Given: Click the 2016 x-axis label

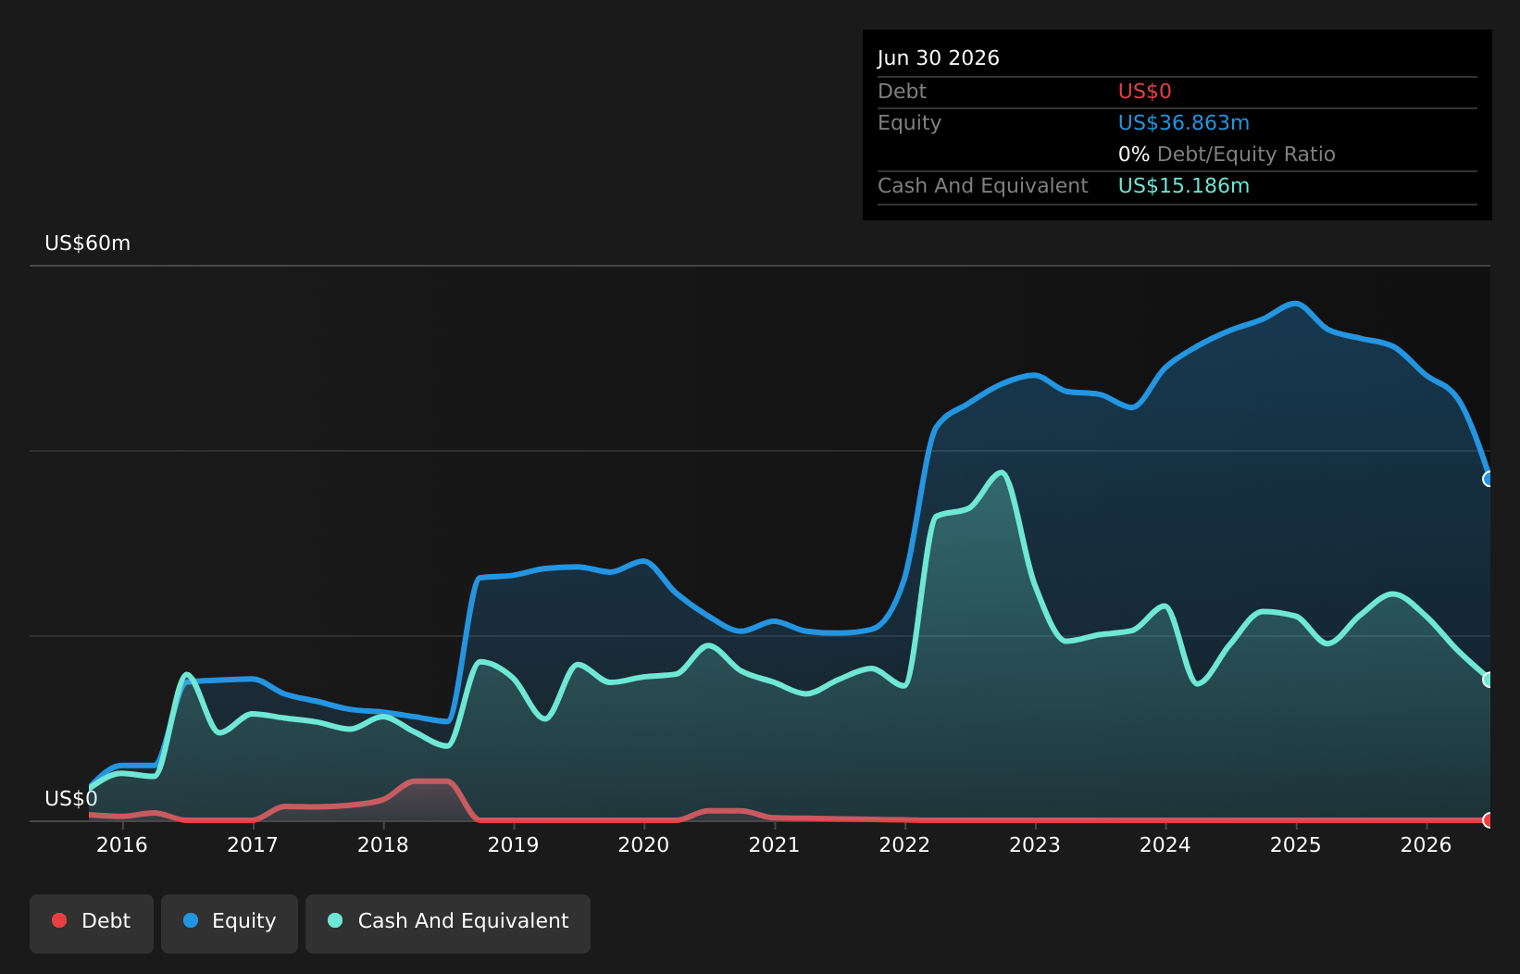Looking at the screenshot, I should click(122, 844).
